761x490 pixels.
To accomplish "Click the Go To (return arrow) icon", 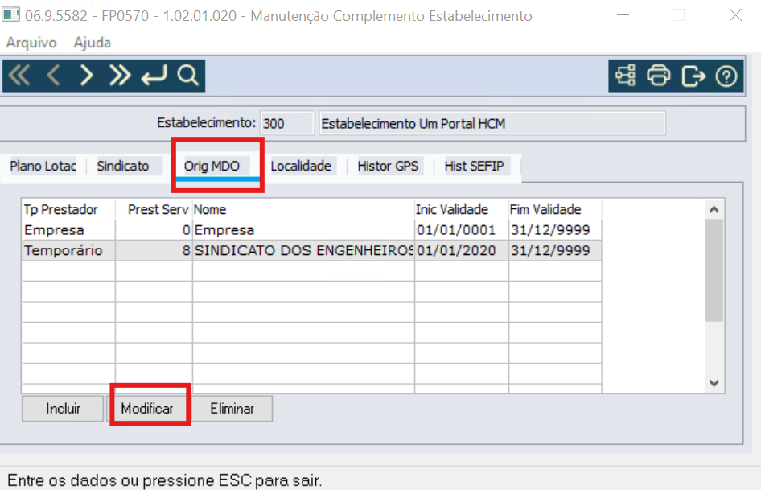I will pos(154,76).
